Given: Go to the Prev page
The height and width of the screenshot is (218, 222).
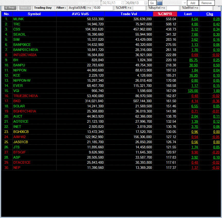Looking at the screenshot, I should point(10,8).
